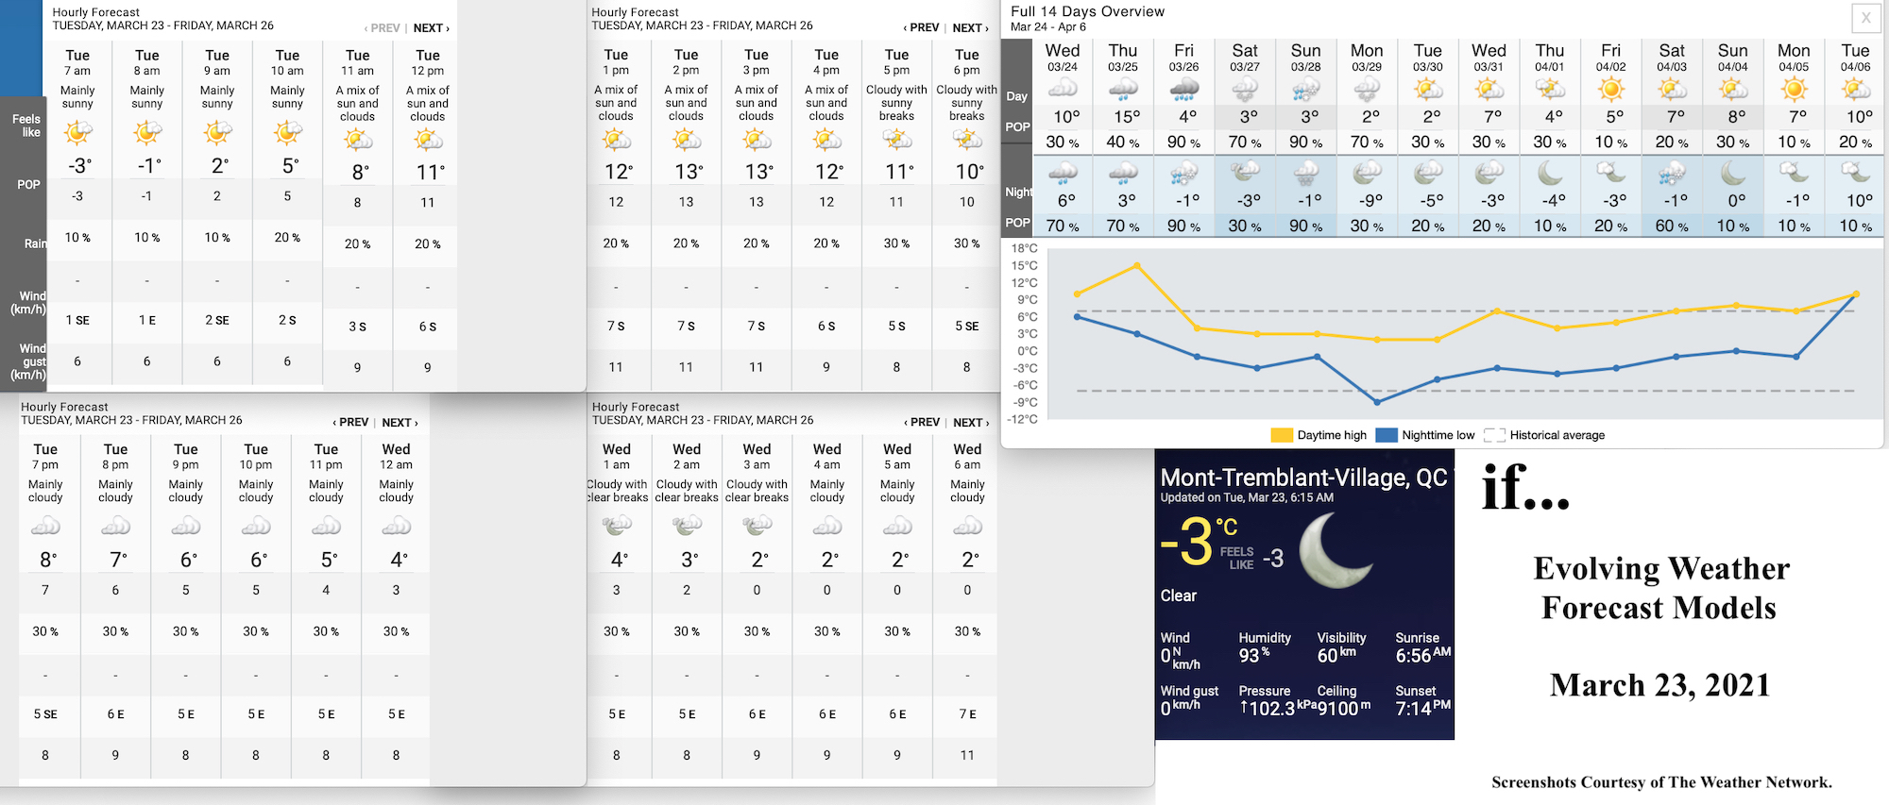The image size is (1889, 805).
Task: Click the Pressure 102.3 kPa reading
Action: [x=1277, y=708]
